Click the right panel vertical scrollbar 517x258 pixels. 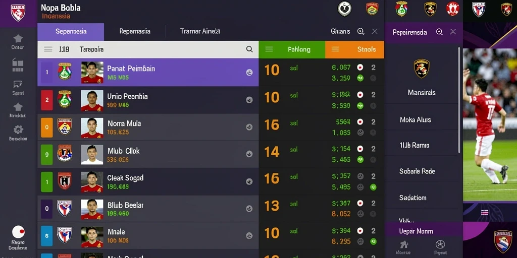(x=459, y=100)
